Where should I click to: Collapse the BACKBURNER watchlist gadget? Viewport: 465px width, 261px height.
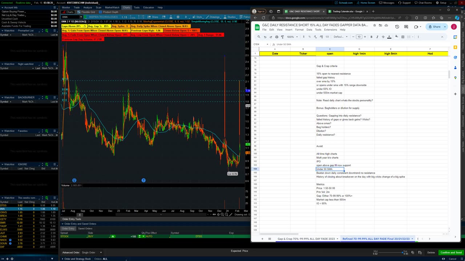click(x=2, y=97)
